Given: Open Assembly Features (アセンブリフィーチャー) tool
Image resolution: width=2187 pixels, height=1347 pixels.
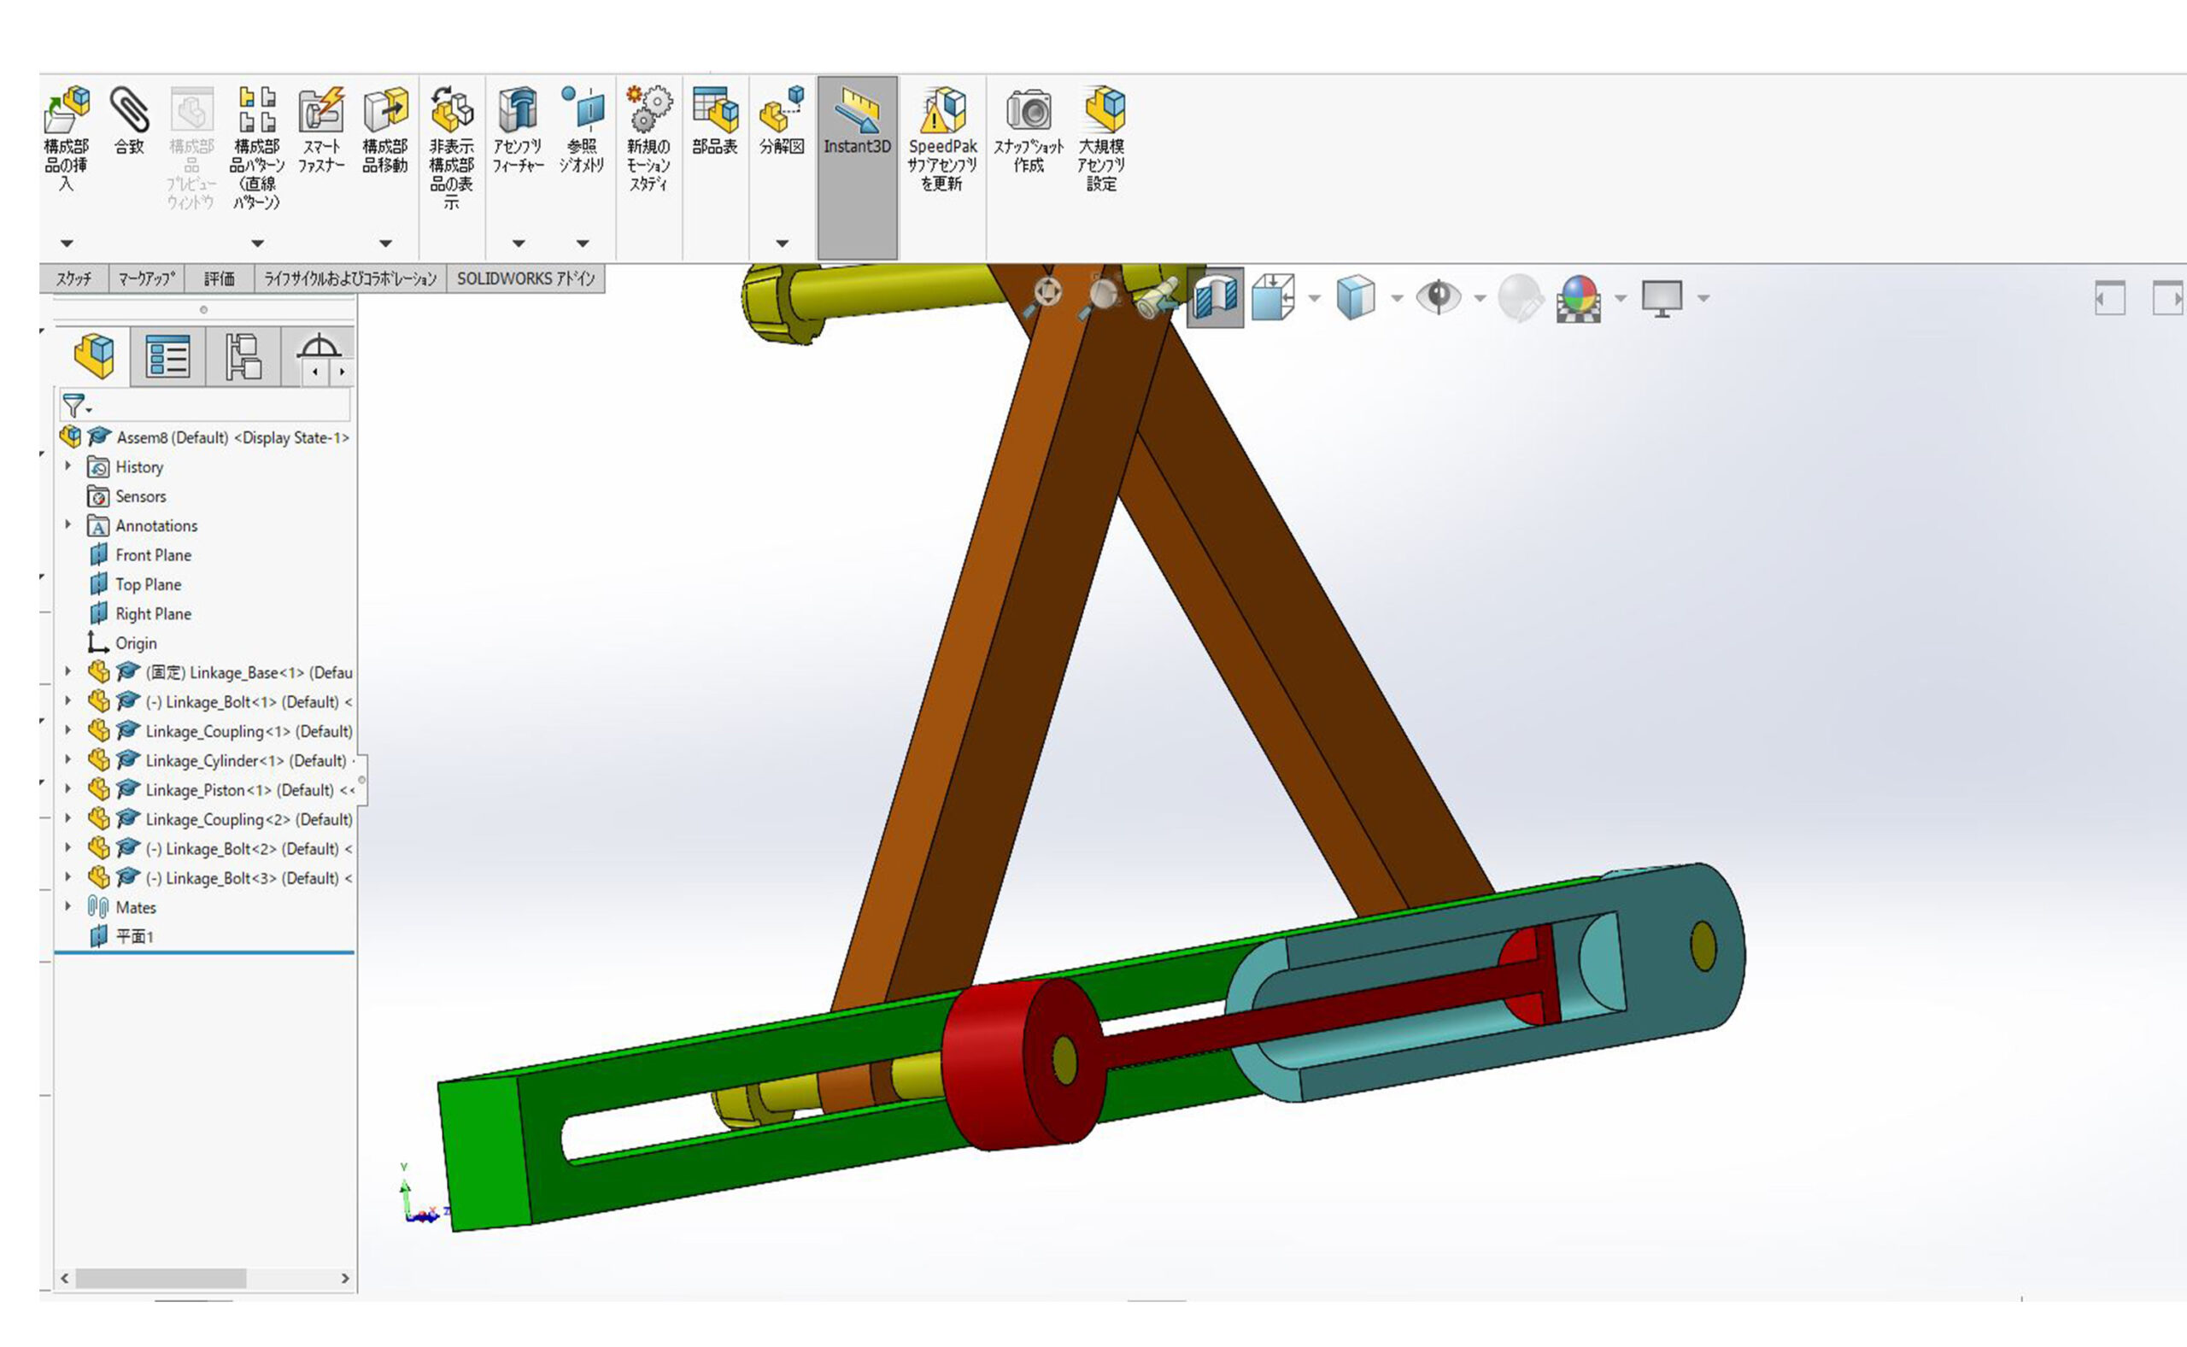Looking at the screenshot, I should [518, 109].
